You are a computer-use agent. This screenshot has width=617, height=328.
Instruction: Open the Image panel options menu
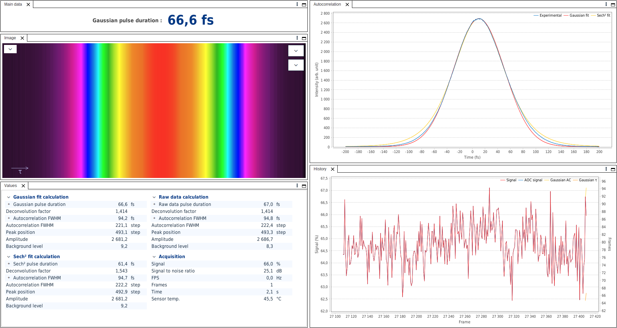coord(297,38)
